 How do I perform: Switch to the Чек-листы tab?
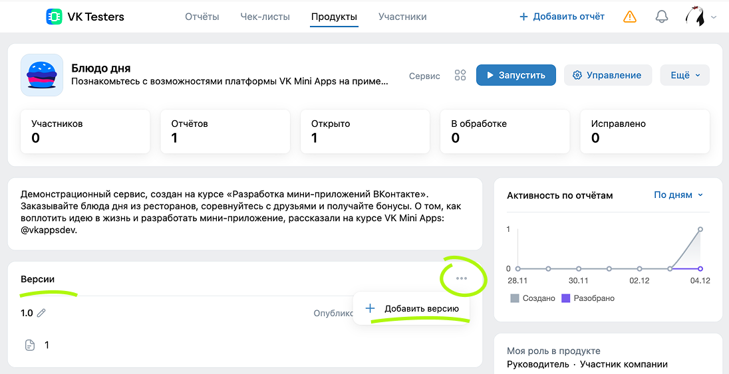(x=265, y=17)
